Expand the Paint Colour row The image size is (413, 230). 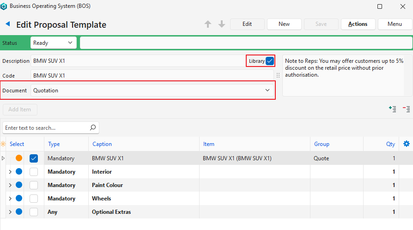[x=10, y=185]
